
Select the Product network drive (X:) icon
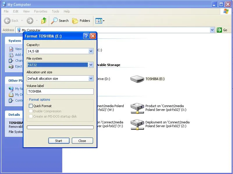click(137, 108)
